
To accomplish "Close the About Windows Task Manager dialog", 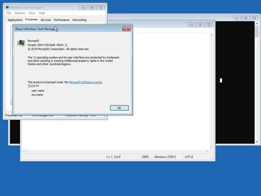I will click(126, 29).
